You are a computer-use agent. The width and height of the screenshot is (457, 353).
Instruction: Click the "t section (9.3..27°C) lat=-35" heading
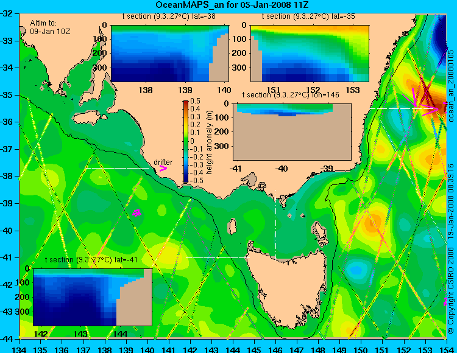(308, 16)
